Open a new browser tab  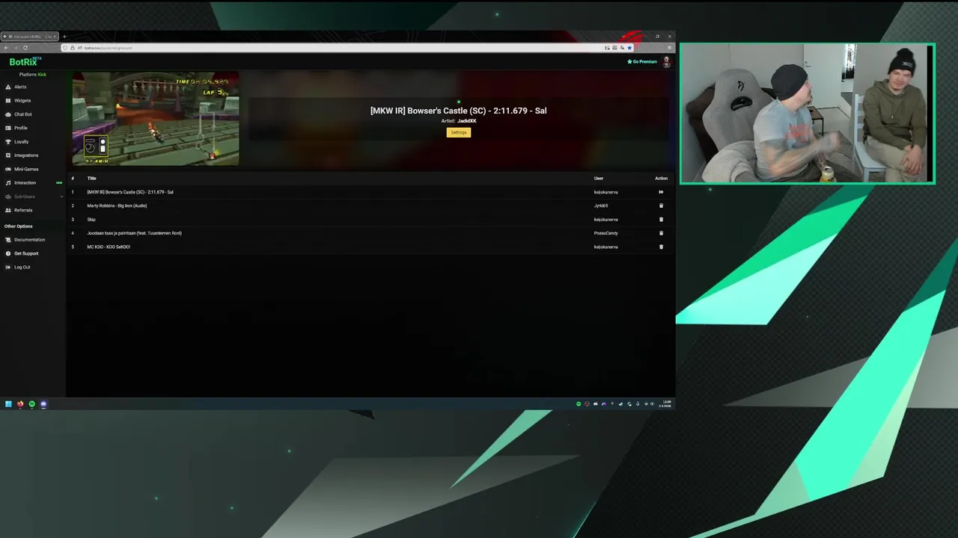(64, 37)
